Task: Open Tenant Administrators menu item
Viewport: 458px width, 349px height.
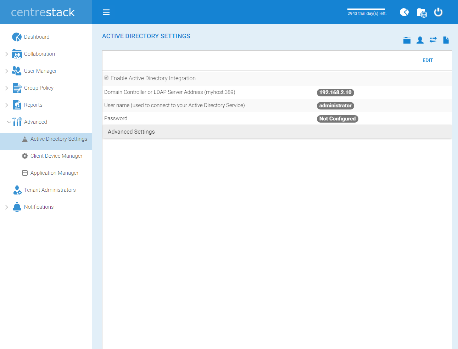Action: pos(50,190)
